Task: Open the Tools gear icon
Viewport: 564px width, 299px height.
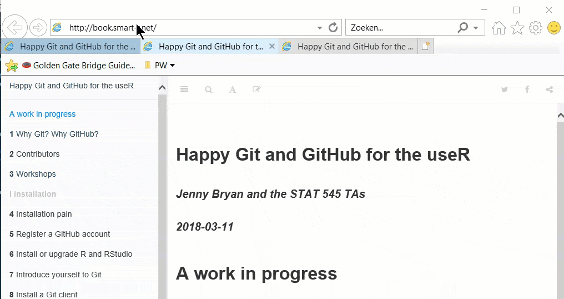Action: coord(536,28)
